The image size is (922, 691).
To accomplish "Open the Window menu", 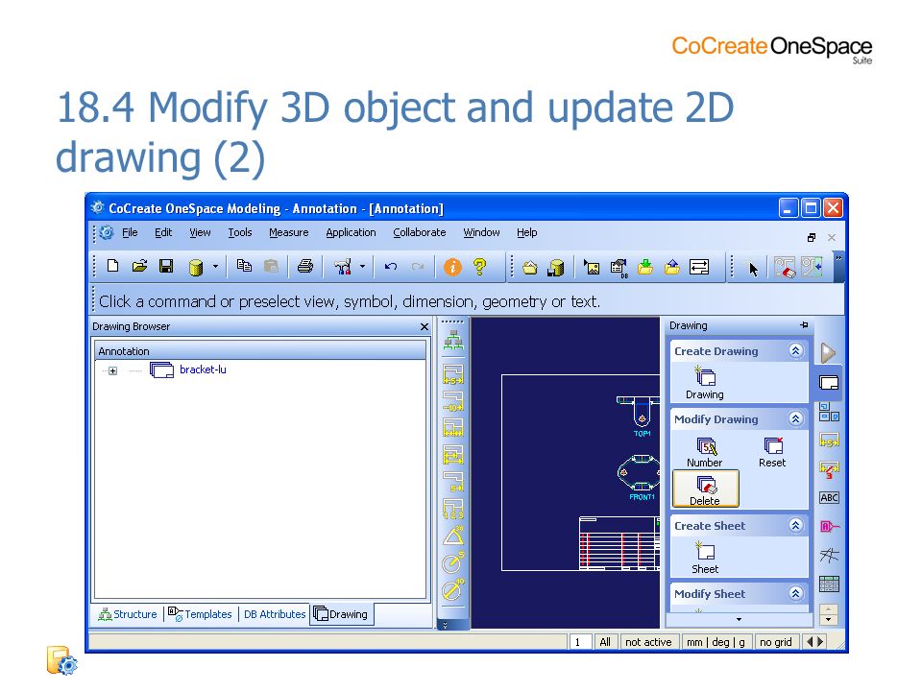I will pos(481,232).
